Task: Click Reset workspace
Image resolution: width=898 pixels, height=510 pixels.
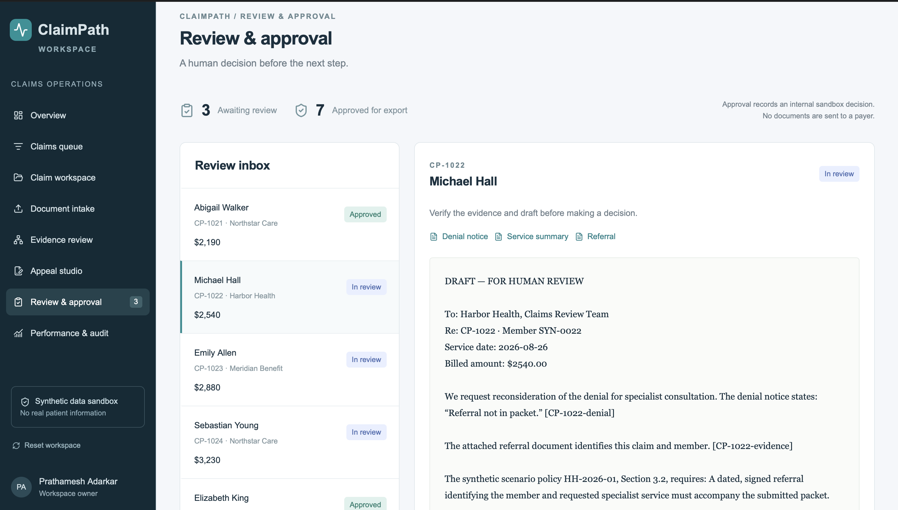Action: 47,445
